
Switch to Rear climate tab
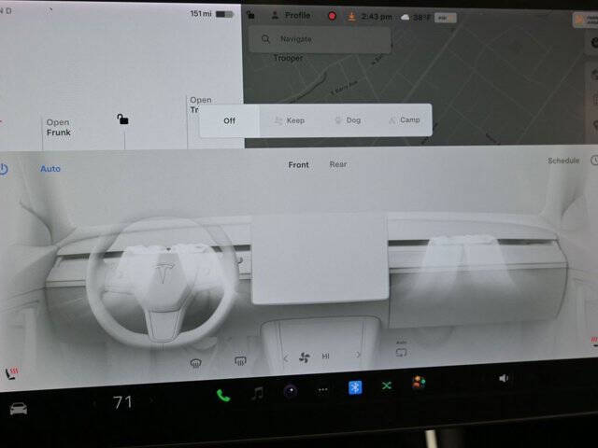coord(338,164)
